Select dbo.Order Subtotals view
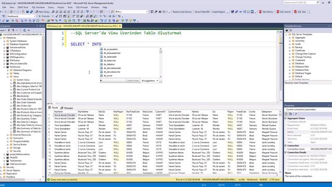 click(x=26, y=102)
